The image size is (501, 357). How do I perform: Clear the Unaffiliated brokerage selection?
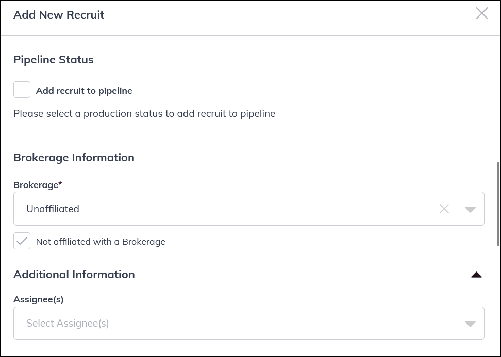pos(444,209)
